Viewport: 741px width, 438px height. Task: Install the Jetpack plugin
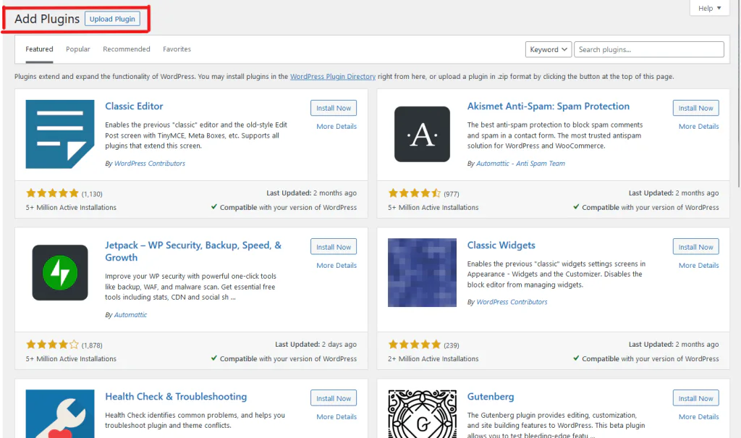(334, 247)
